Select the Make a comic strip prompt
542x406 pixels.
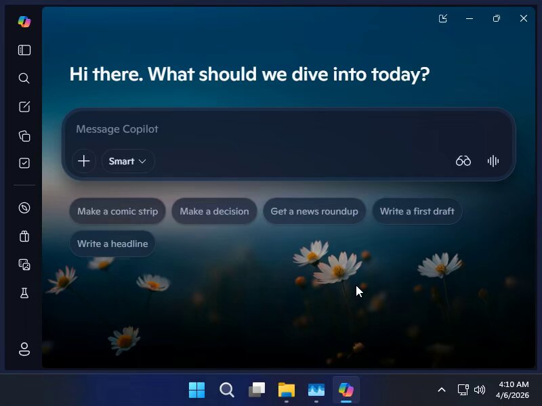[x=117, y=211]
